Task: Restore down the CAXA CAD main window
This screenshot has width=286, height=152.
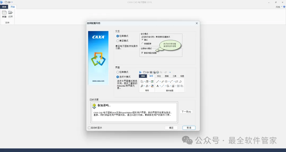Action: click(x=276, y=2)
